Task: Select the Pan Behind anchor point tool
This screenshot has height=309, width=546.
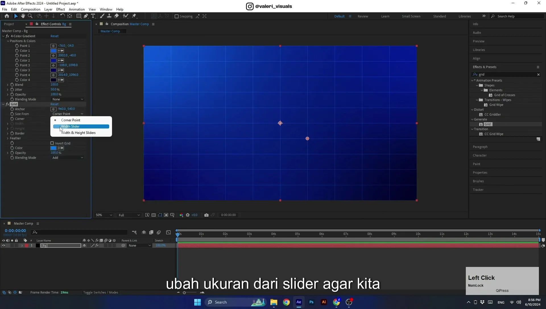Action: click(x=70, y=16)
